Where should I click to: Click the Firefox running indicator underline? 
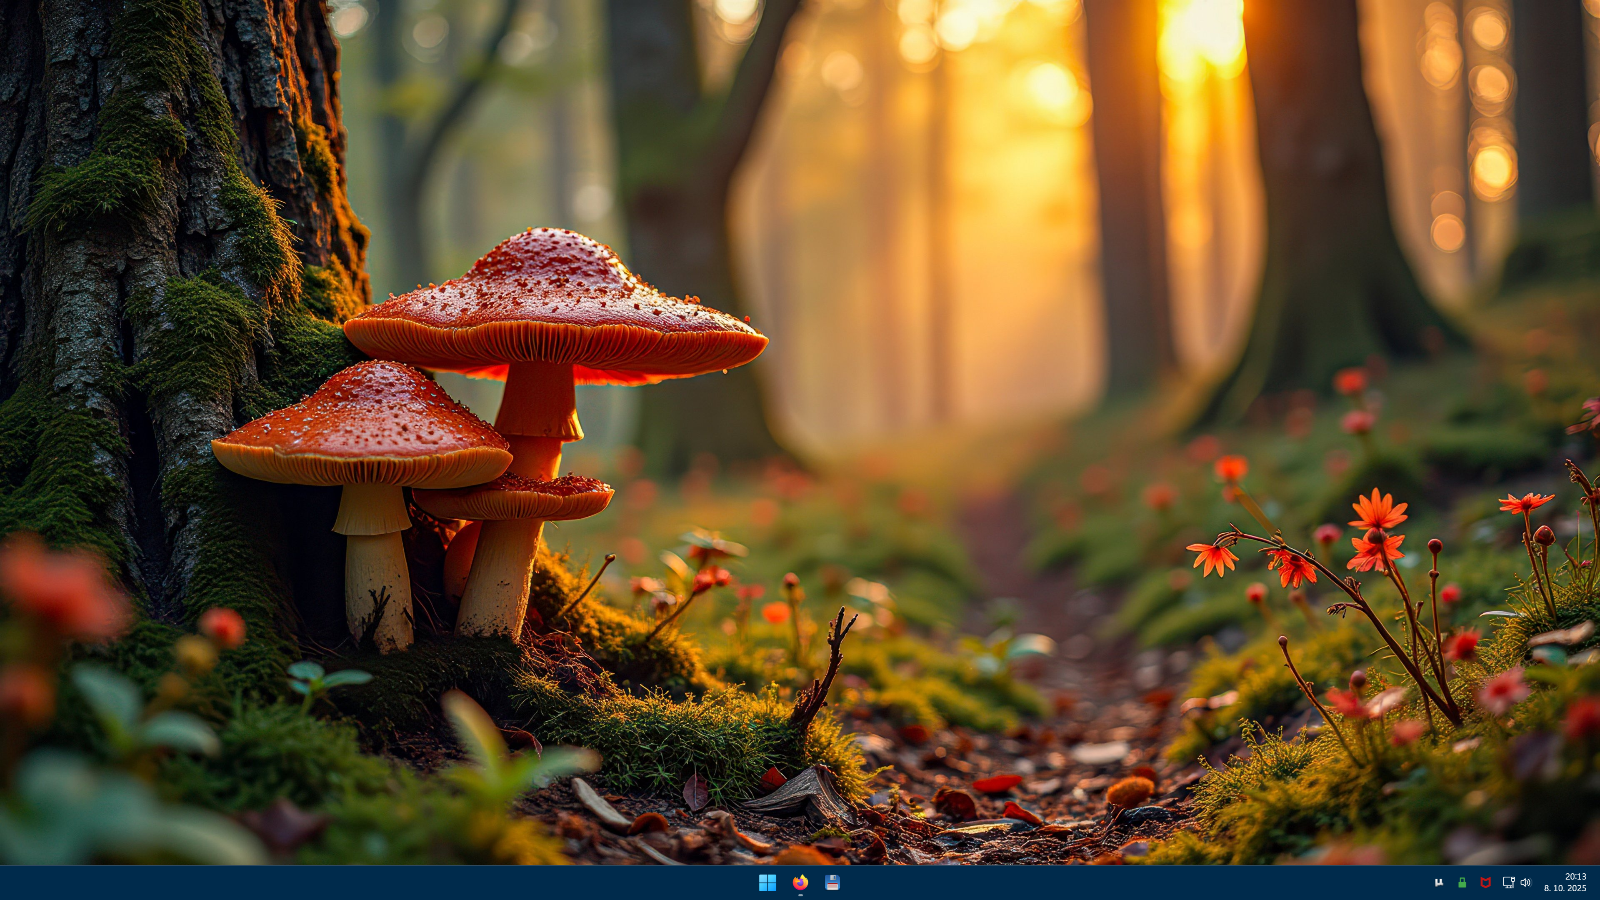coord(800,896)
